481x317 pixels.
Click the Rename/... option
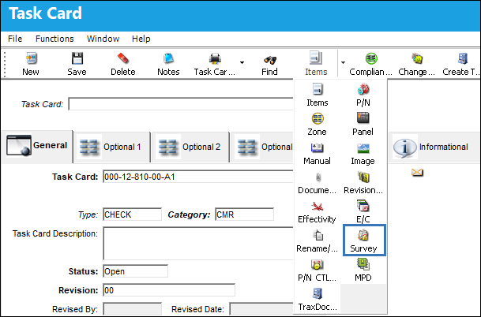(x=318, y=241)
